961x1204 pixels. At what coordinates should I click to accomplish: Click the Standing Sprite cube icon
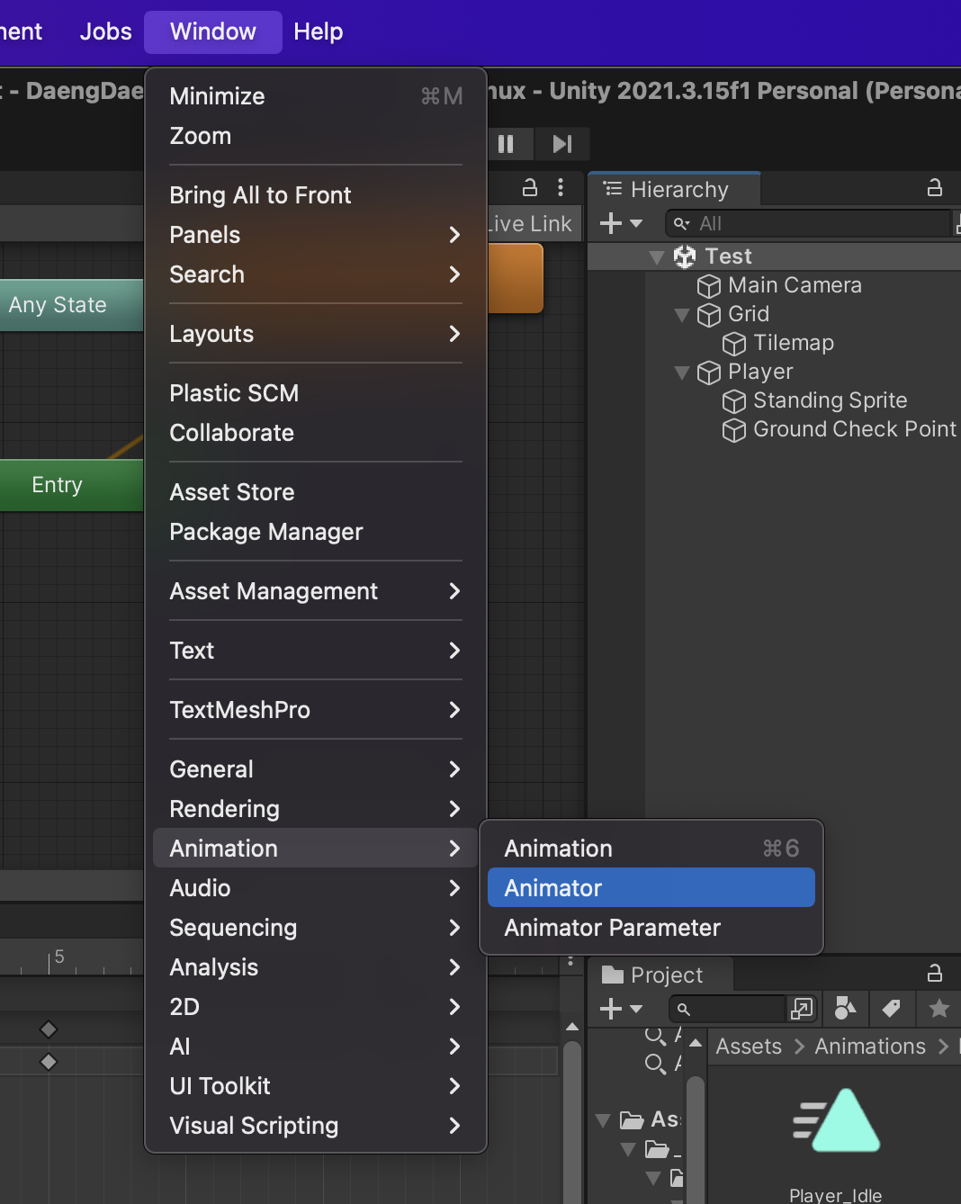(x=734, y=401)
